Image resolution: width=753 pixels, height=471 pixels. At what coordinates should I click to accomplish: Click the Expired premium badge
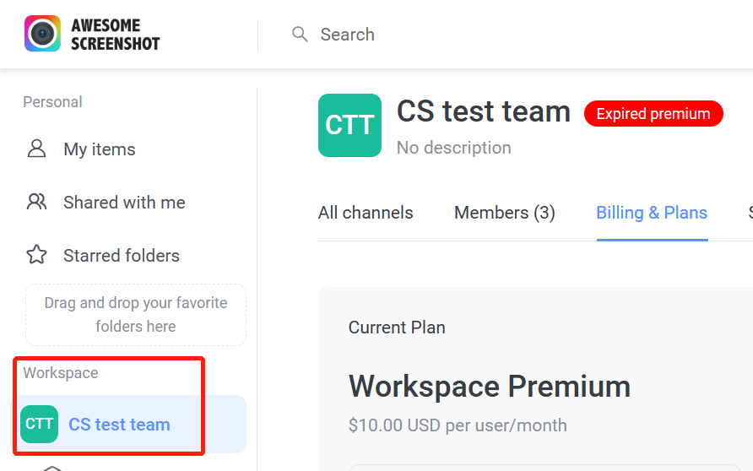click(x=653, y=114)
